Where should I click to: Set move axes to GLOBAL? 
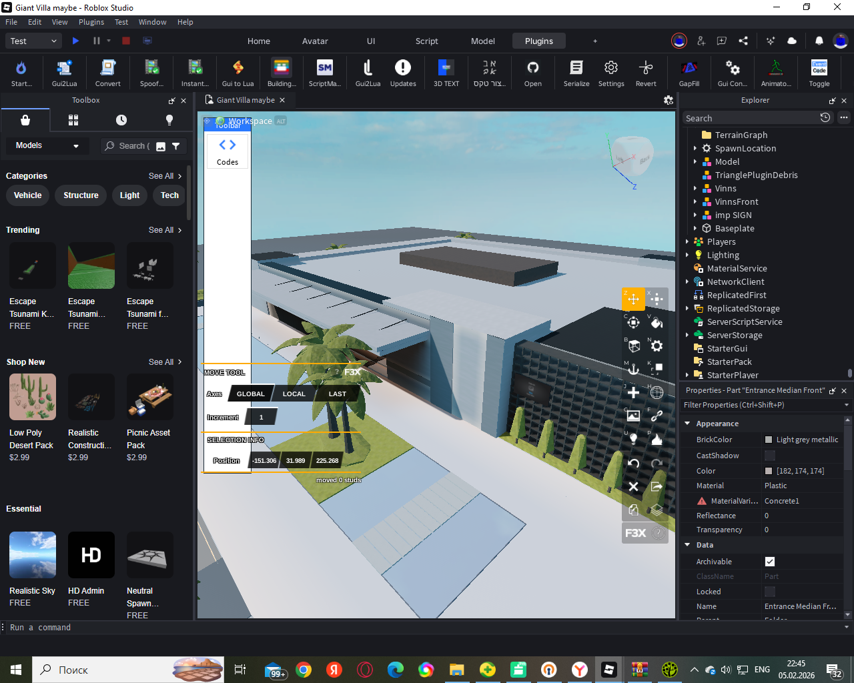click(x=251, y=394)
